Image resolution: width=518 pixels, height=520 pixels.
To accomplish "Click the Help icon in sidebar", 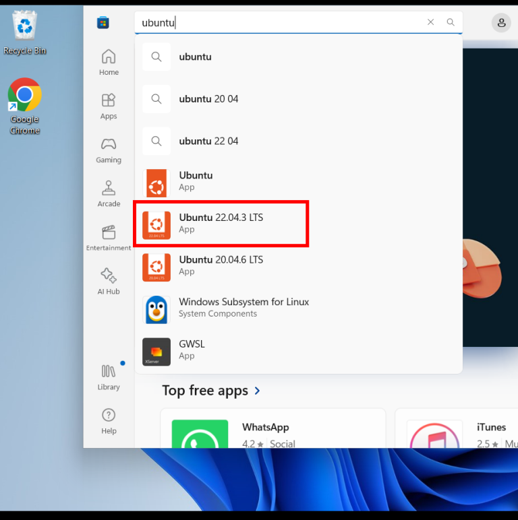I will coord(109,421).
